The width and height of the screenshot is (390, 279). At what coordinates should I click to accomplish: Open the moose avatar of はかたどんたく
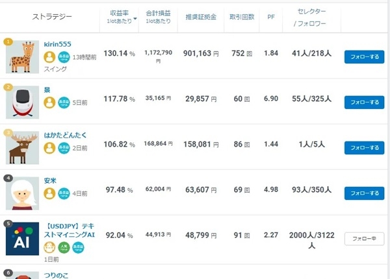tap(22, 148)
